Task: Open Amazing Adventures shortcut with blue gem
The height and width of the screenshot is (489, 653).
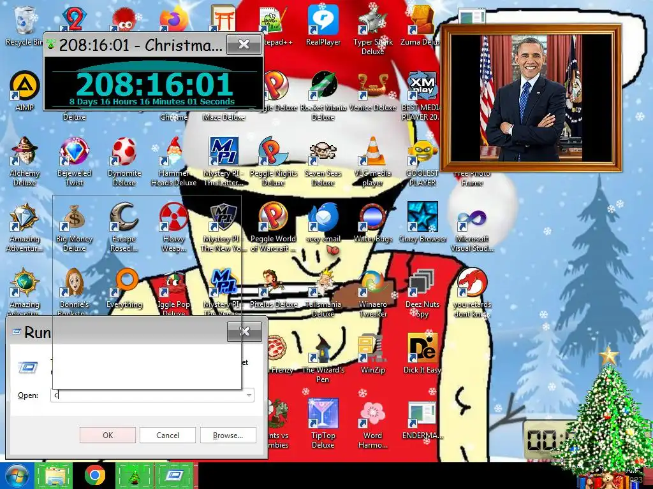Action: click(25, 227)
